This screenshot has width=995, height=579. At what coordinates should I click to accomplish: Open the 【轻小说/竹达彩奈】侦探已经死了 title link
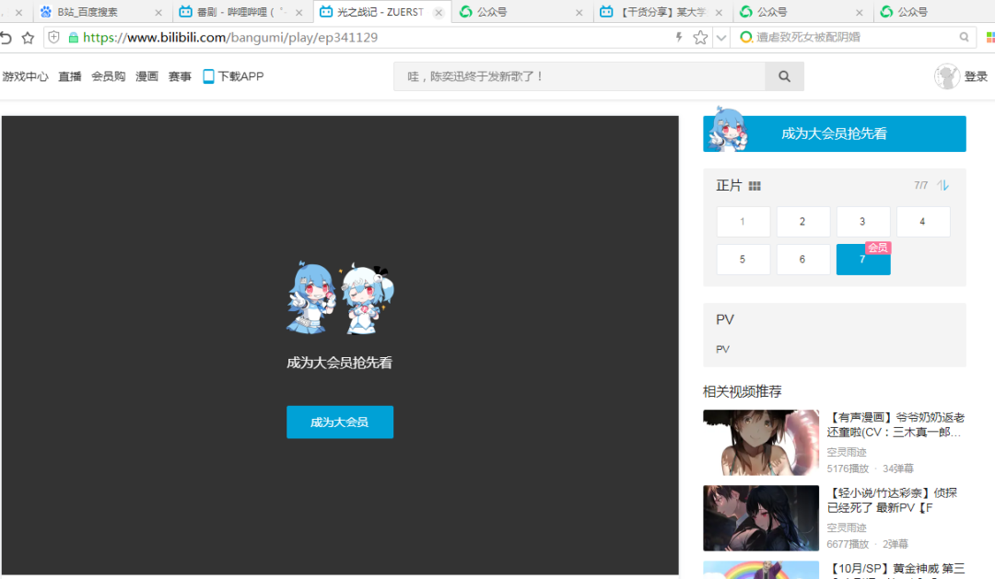(x=892, y=501)
